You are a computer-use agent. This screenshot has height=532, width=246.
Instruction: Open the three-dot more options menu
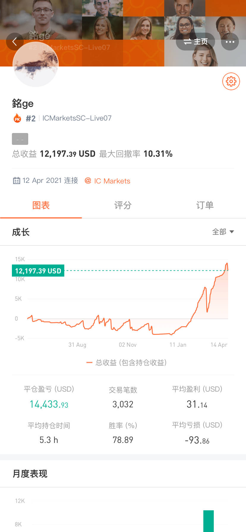point(230,42)
